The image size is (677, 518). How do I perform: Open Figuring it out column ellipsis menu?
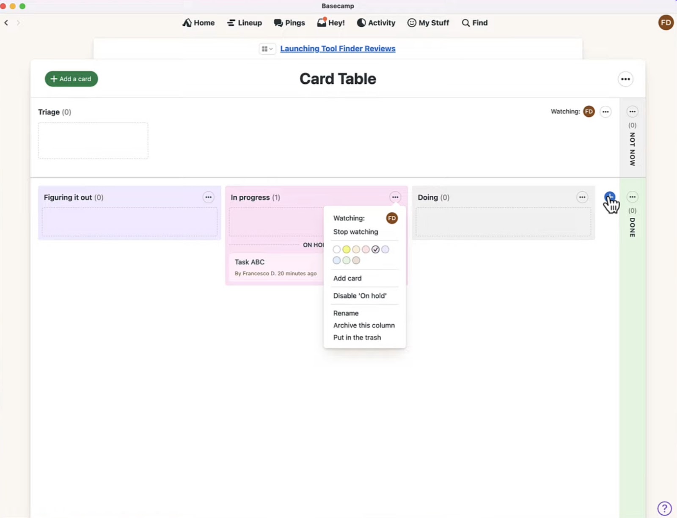pyautogui.click(x=208, y=197)
